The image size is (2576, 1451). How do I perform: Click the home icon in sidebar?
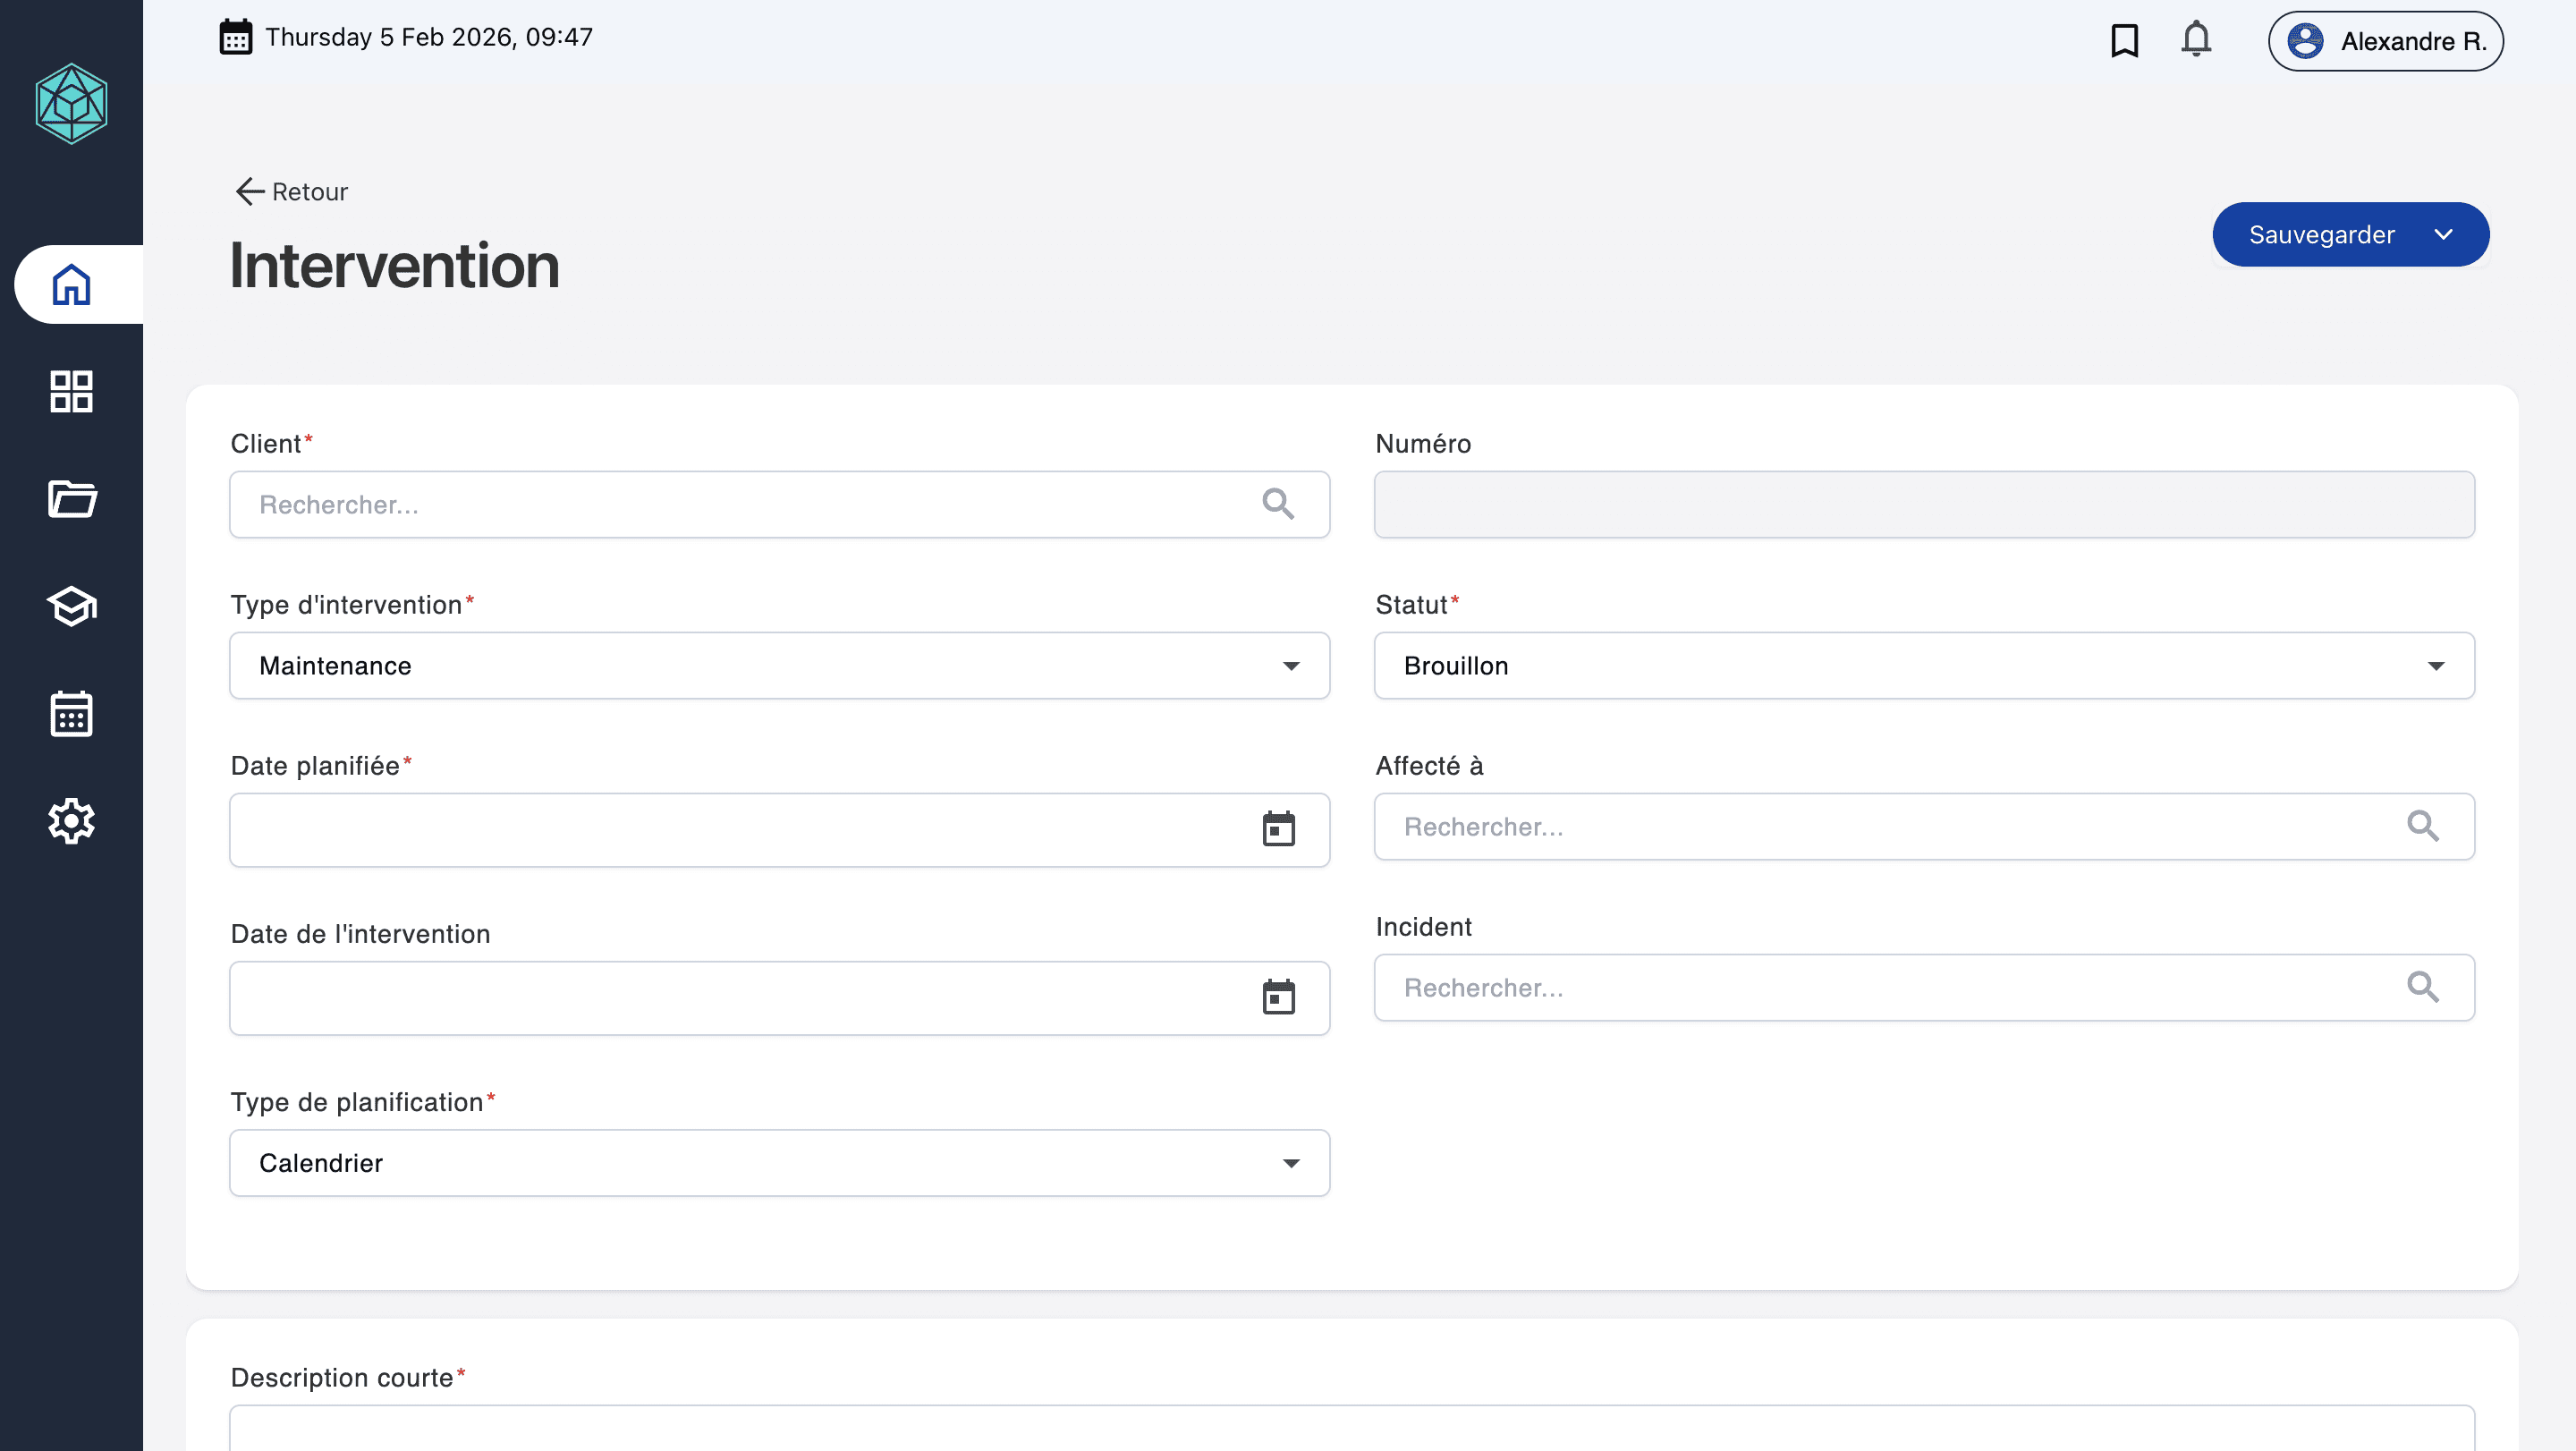click(x=71, y=285)
